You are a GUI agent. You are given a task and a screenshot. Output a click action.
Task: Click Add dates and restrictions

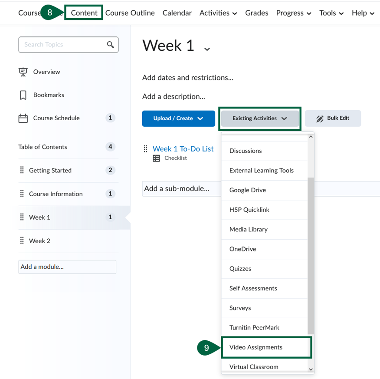pos(188,78)
